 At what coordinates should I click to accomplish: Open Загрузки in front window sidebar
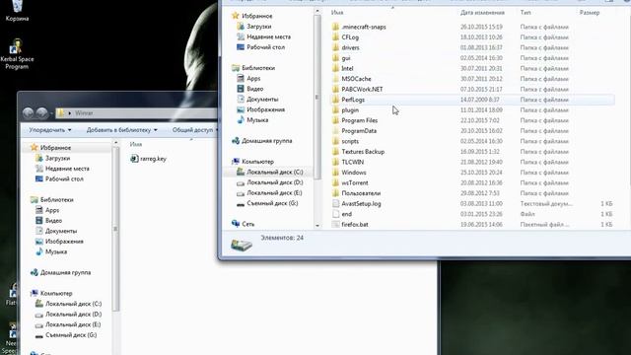(254, 27)
